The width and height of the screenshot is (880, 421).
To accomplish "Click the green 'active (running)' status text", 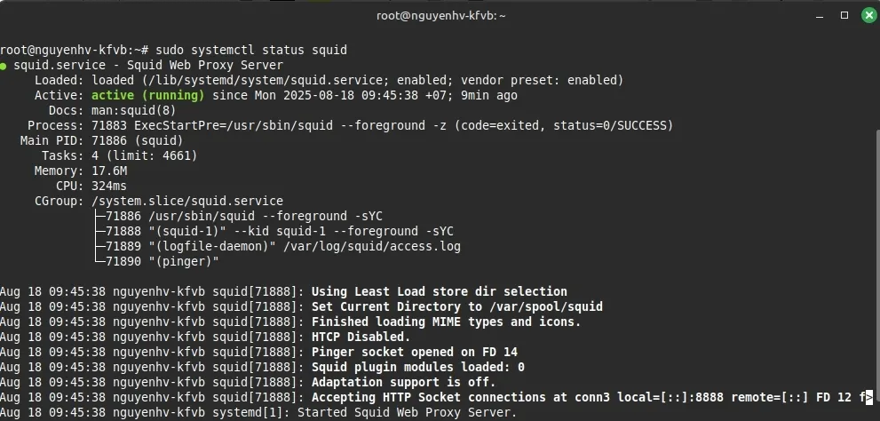I will tap(147, 95).
